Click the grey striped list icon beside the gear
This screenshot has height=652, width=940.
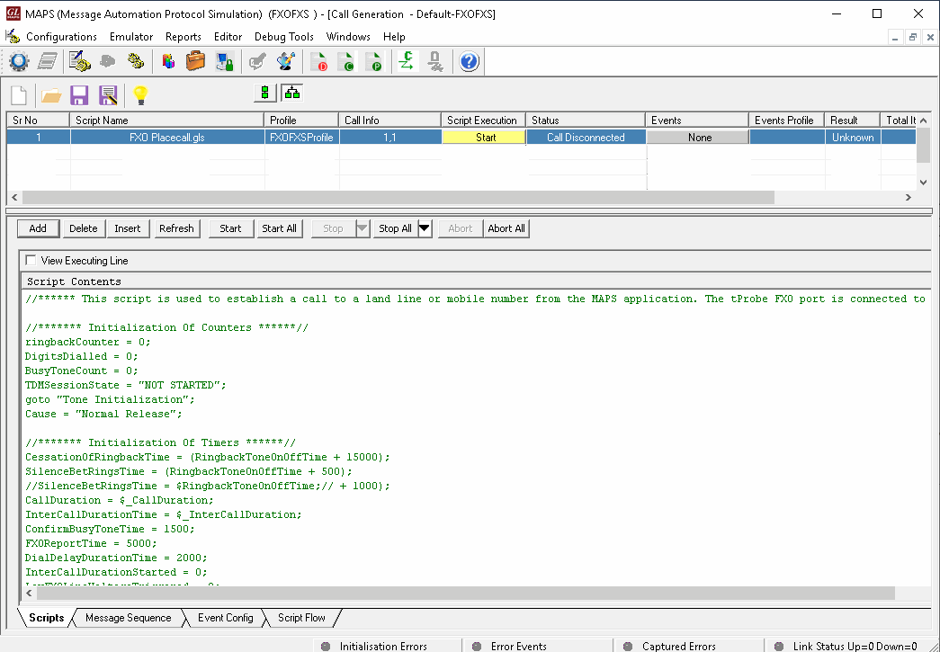(48, 61)
